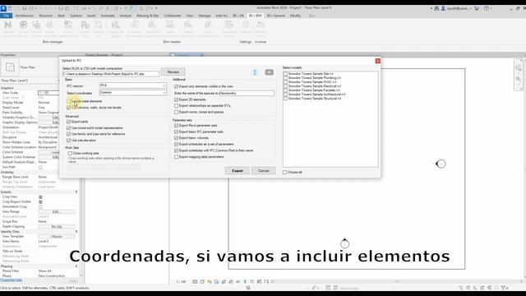Check the Choose all models box

click(x=285, y=172)
